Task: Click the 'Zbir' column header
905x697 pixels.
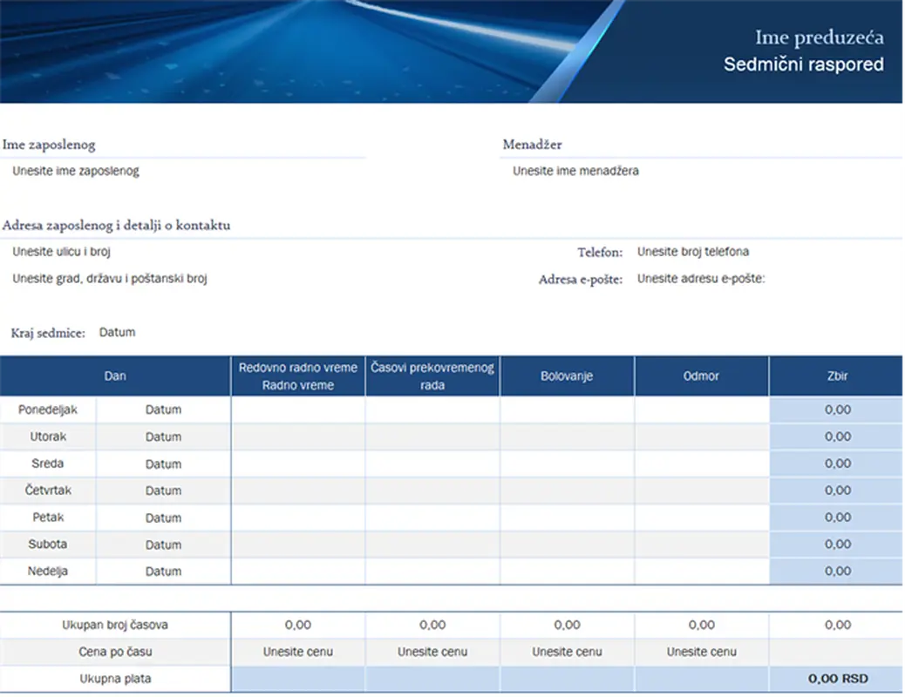Action: click(x=837, y=376)
